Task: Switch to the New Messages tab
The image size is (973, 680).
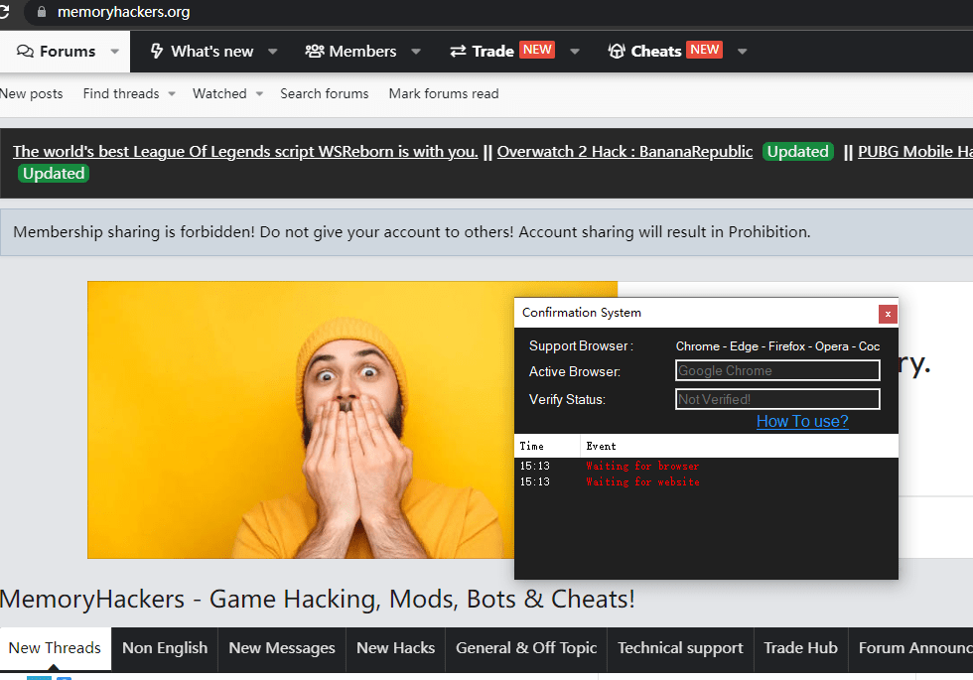Action: [282, 648]
